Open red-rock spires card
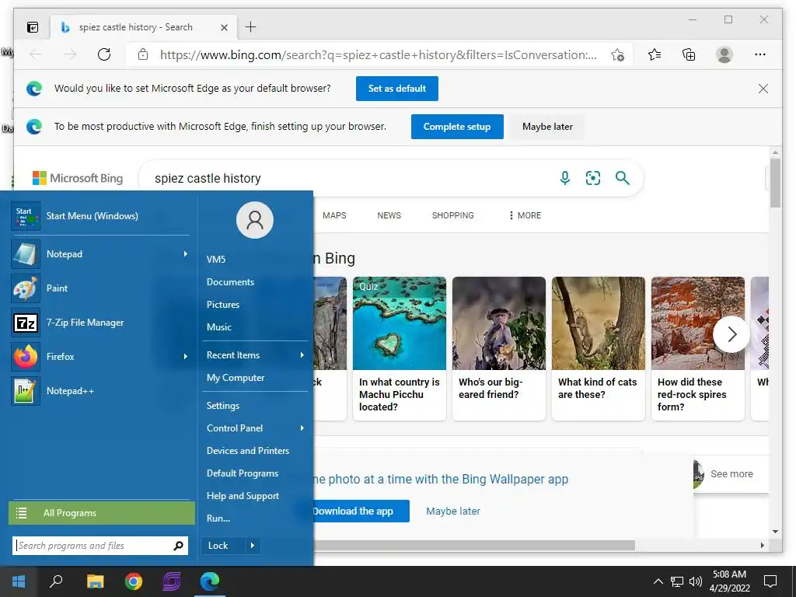The image size is (796, 597). tap(698, 348)
